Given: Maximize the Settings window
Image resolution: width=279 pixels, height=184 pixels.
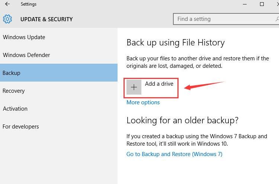Looking at the screenshot, I should pyautogui.click(x=262, y=4).
